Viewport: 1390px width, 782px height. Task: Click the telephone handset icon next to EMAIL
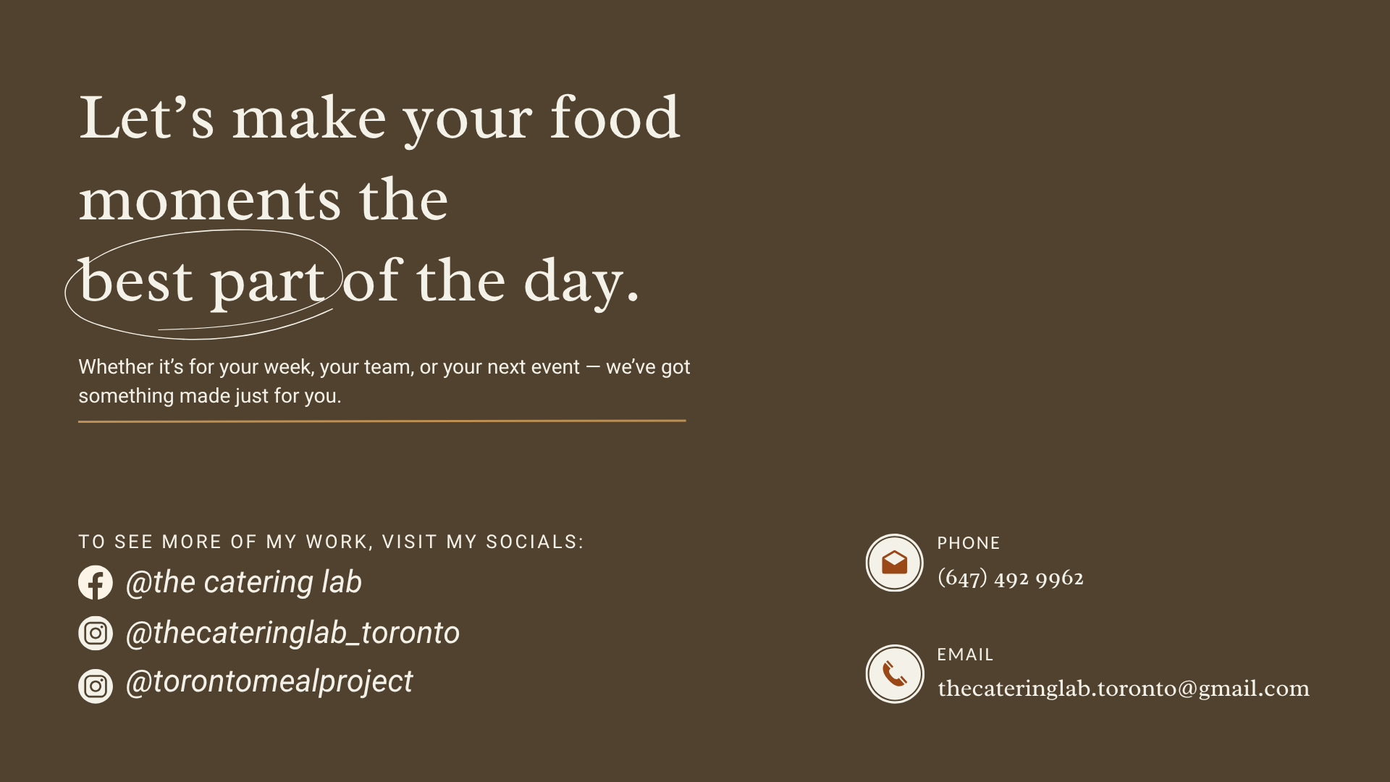(895, 674)
